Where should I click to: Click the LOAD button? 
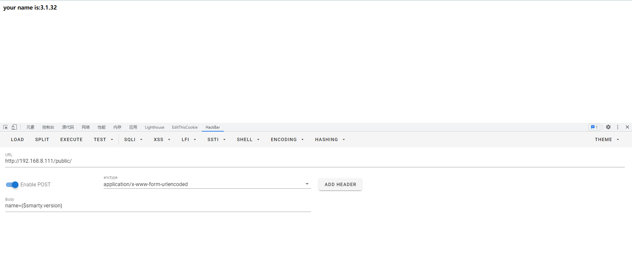(17, 139)
